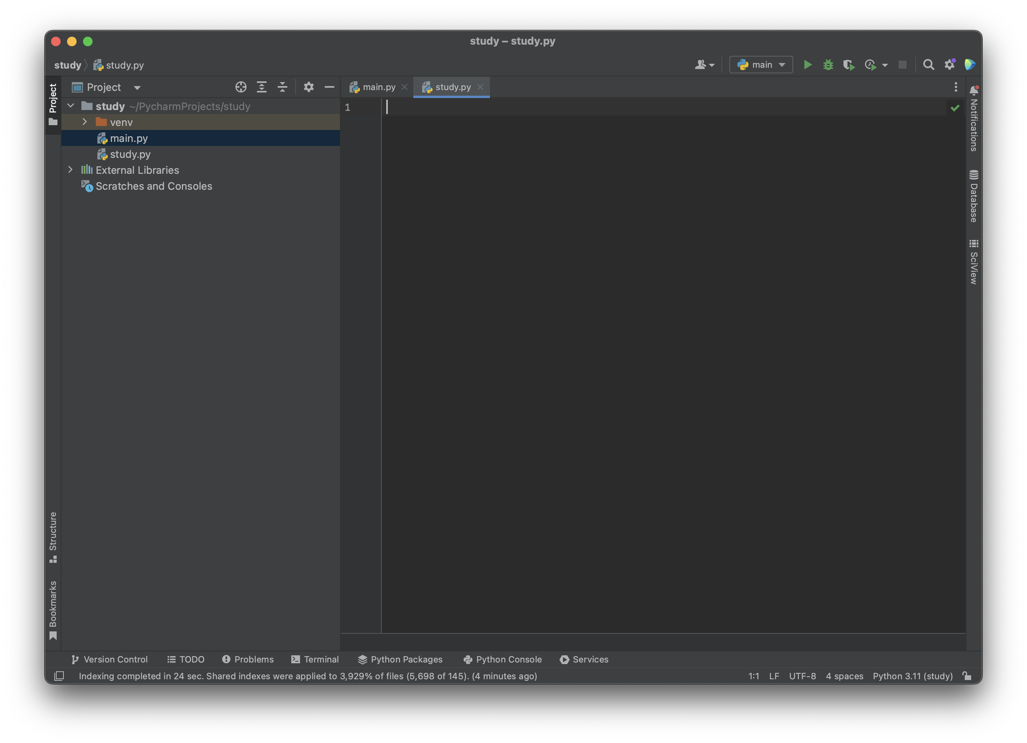Click the Python 3.11 (study) interpreter selector
Image resolution: width=1027 pixels, height=743 pixels.
point(912,676)
